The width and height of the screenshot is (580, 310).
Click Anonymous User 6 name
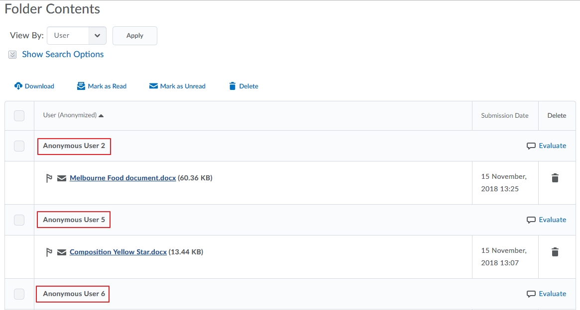[74, 294]
